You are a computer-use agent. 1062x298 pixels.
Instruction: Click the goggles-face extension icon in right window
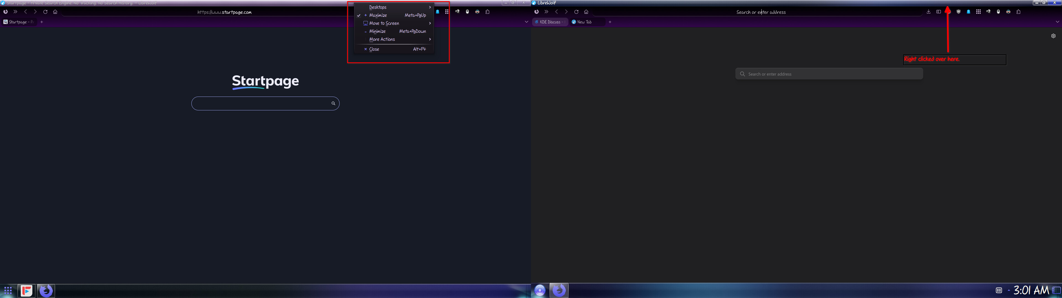click(x=1008, y=12)
